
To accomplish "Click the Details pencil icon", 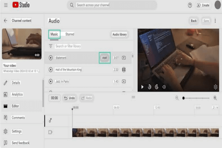I will point(6,83).
